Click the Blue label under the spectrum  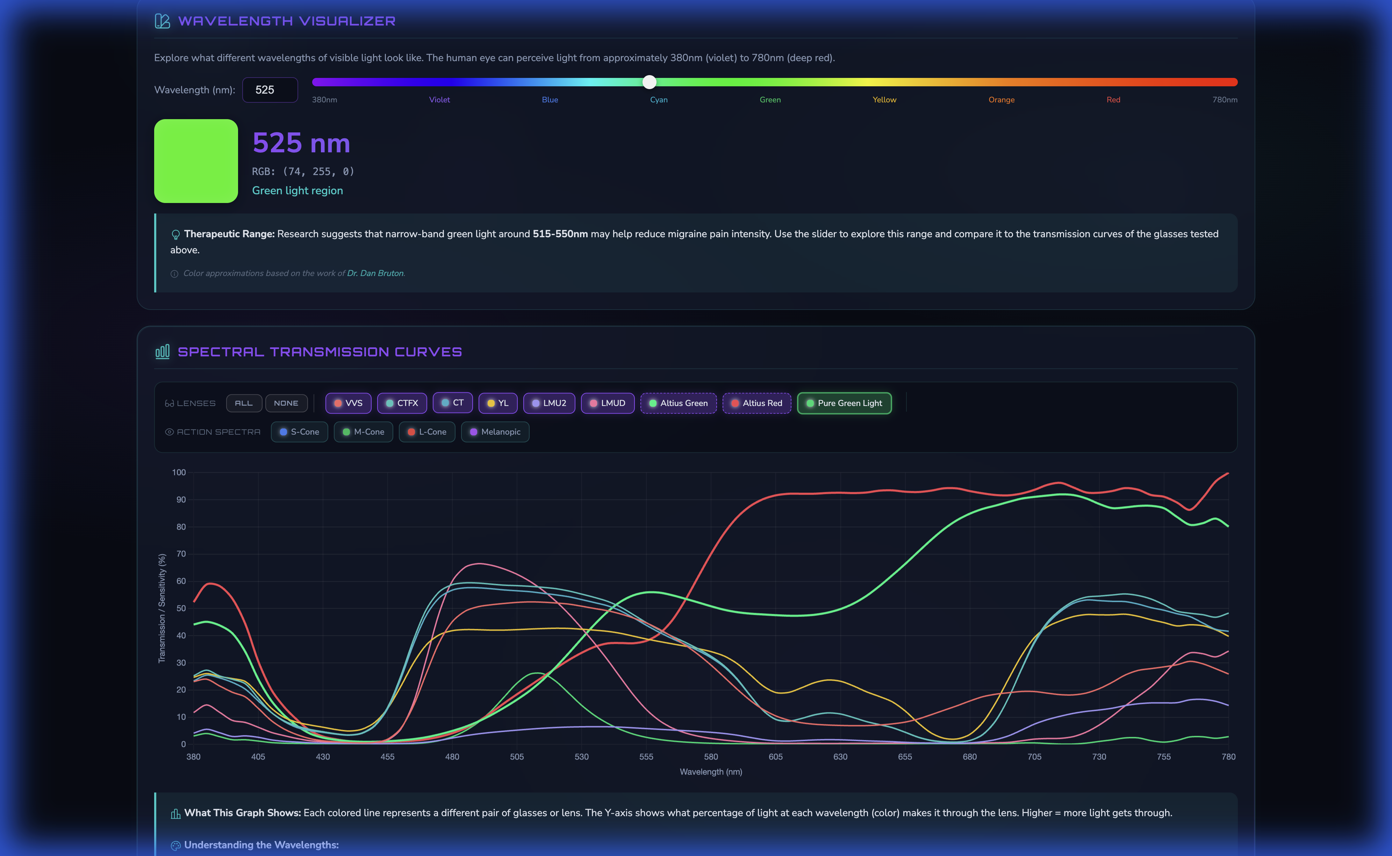coord(550,100)
